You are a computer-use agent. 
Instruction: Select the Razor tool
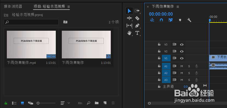[137, 18]
